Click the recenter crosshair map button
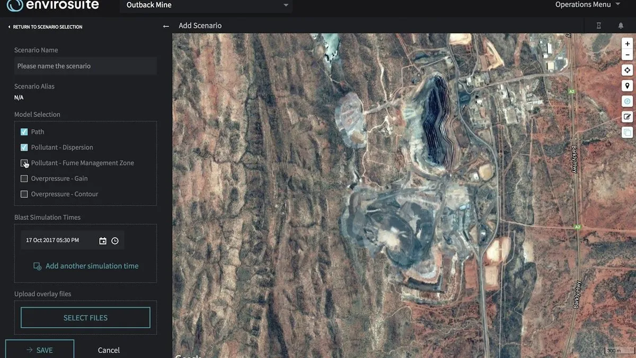 point(628,70)
